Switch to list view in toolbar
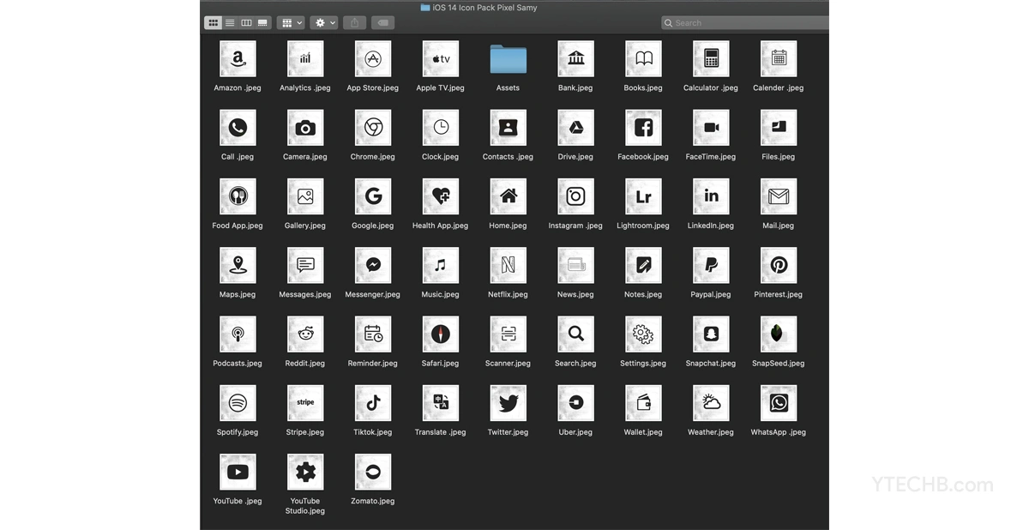This screenshot has height=530, width=1029. coord(230,23)
